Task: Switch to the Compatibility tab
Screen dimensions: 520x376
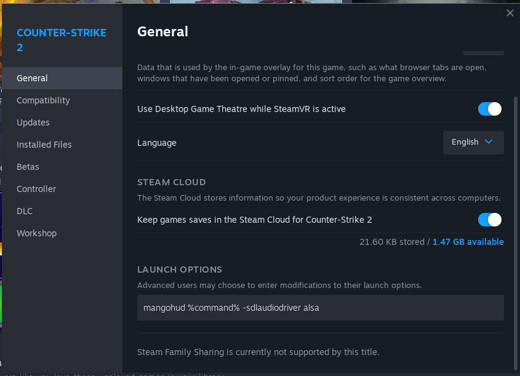Action: pos(62,100)
